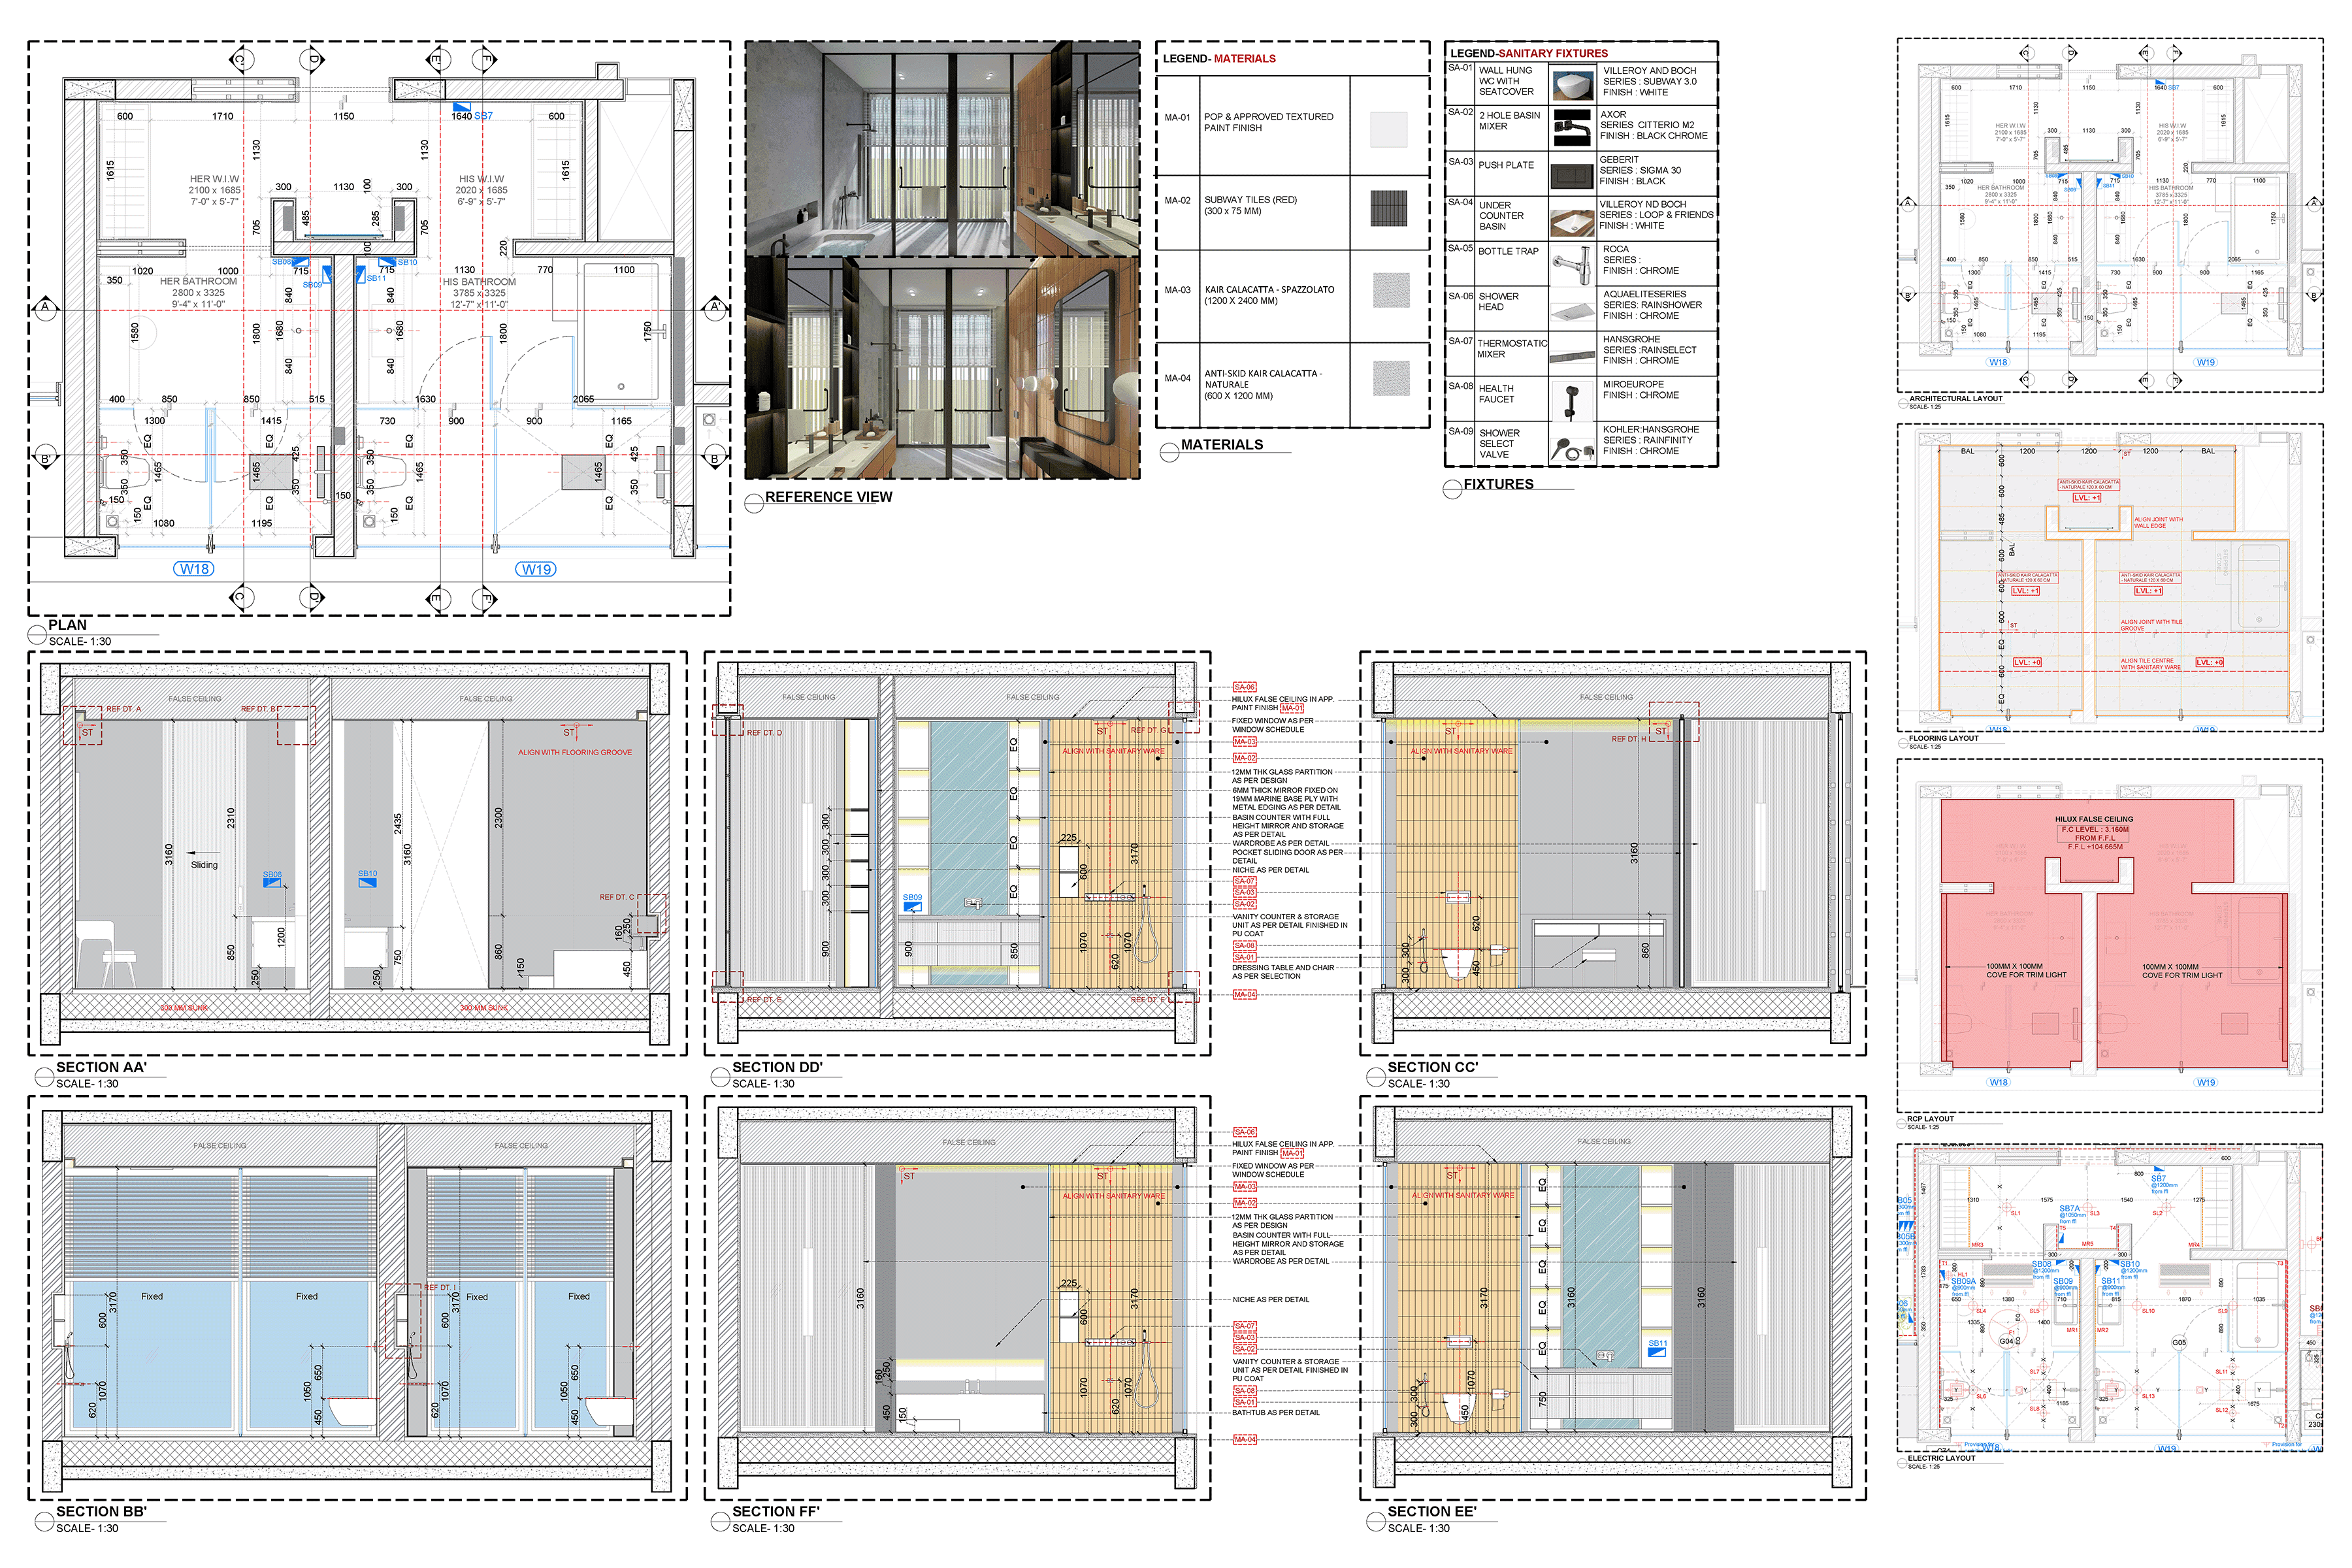The width and height of the screenshot is (2352, 1568).
Task: Click the LEGEND-SANITARY FIXTURES table header
Action: point(1528,53)
